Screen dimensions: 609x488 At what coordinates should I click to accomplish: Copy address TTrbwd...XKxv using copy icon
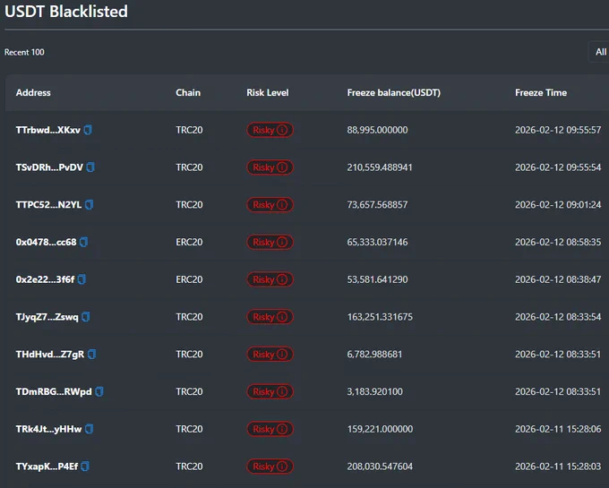[88, 130]
